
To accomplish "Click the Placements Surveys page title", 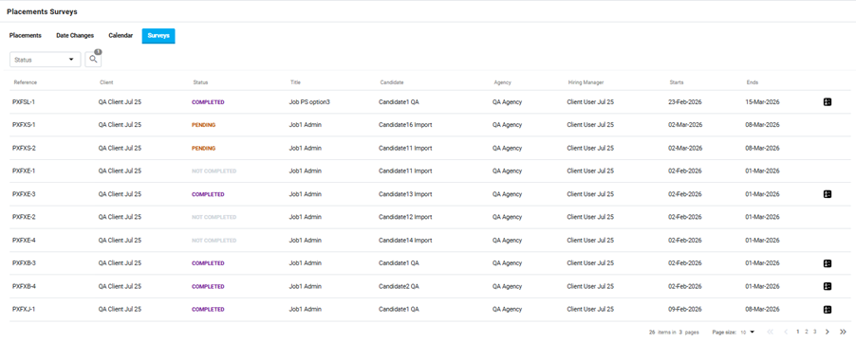I will (x=42, y=11).
